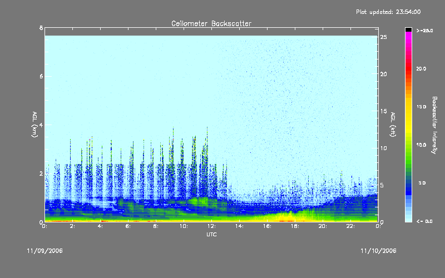
Task: Click the yellow band near 15.0 on the colorbar
Action: pyautogui.click(x=408, y=107)
